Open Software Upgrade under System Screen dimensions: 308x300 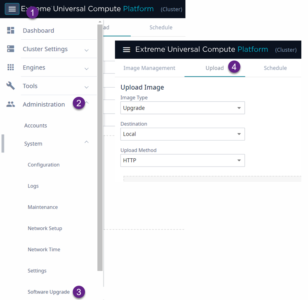tap(48, 292)
